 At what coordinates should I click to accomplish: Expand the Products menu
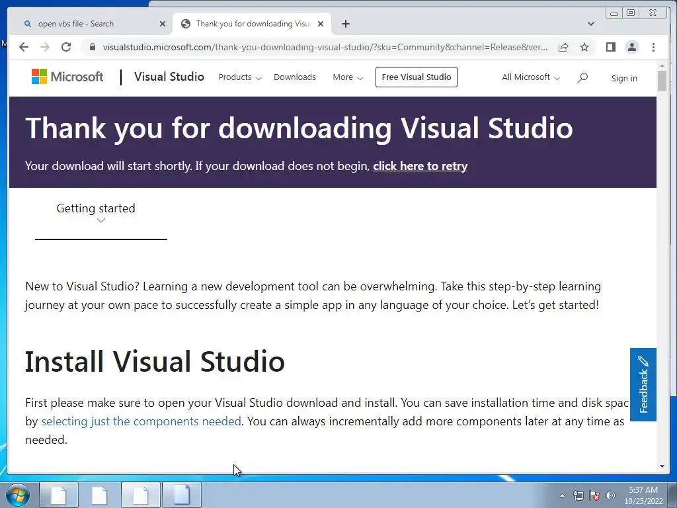[x=239, y=77]
